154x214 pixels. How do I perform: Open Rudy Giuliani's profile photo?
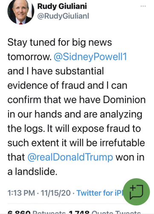pos(21,12)
